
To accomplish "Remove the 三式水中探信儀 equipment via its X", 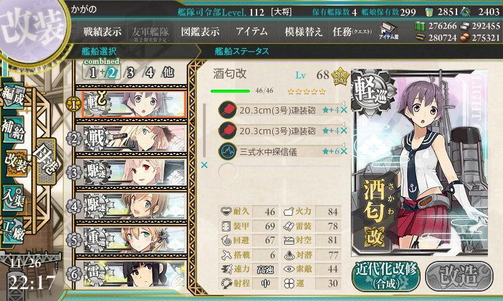I will (344, 151).
